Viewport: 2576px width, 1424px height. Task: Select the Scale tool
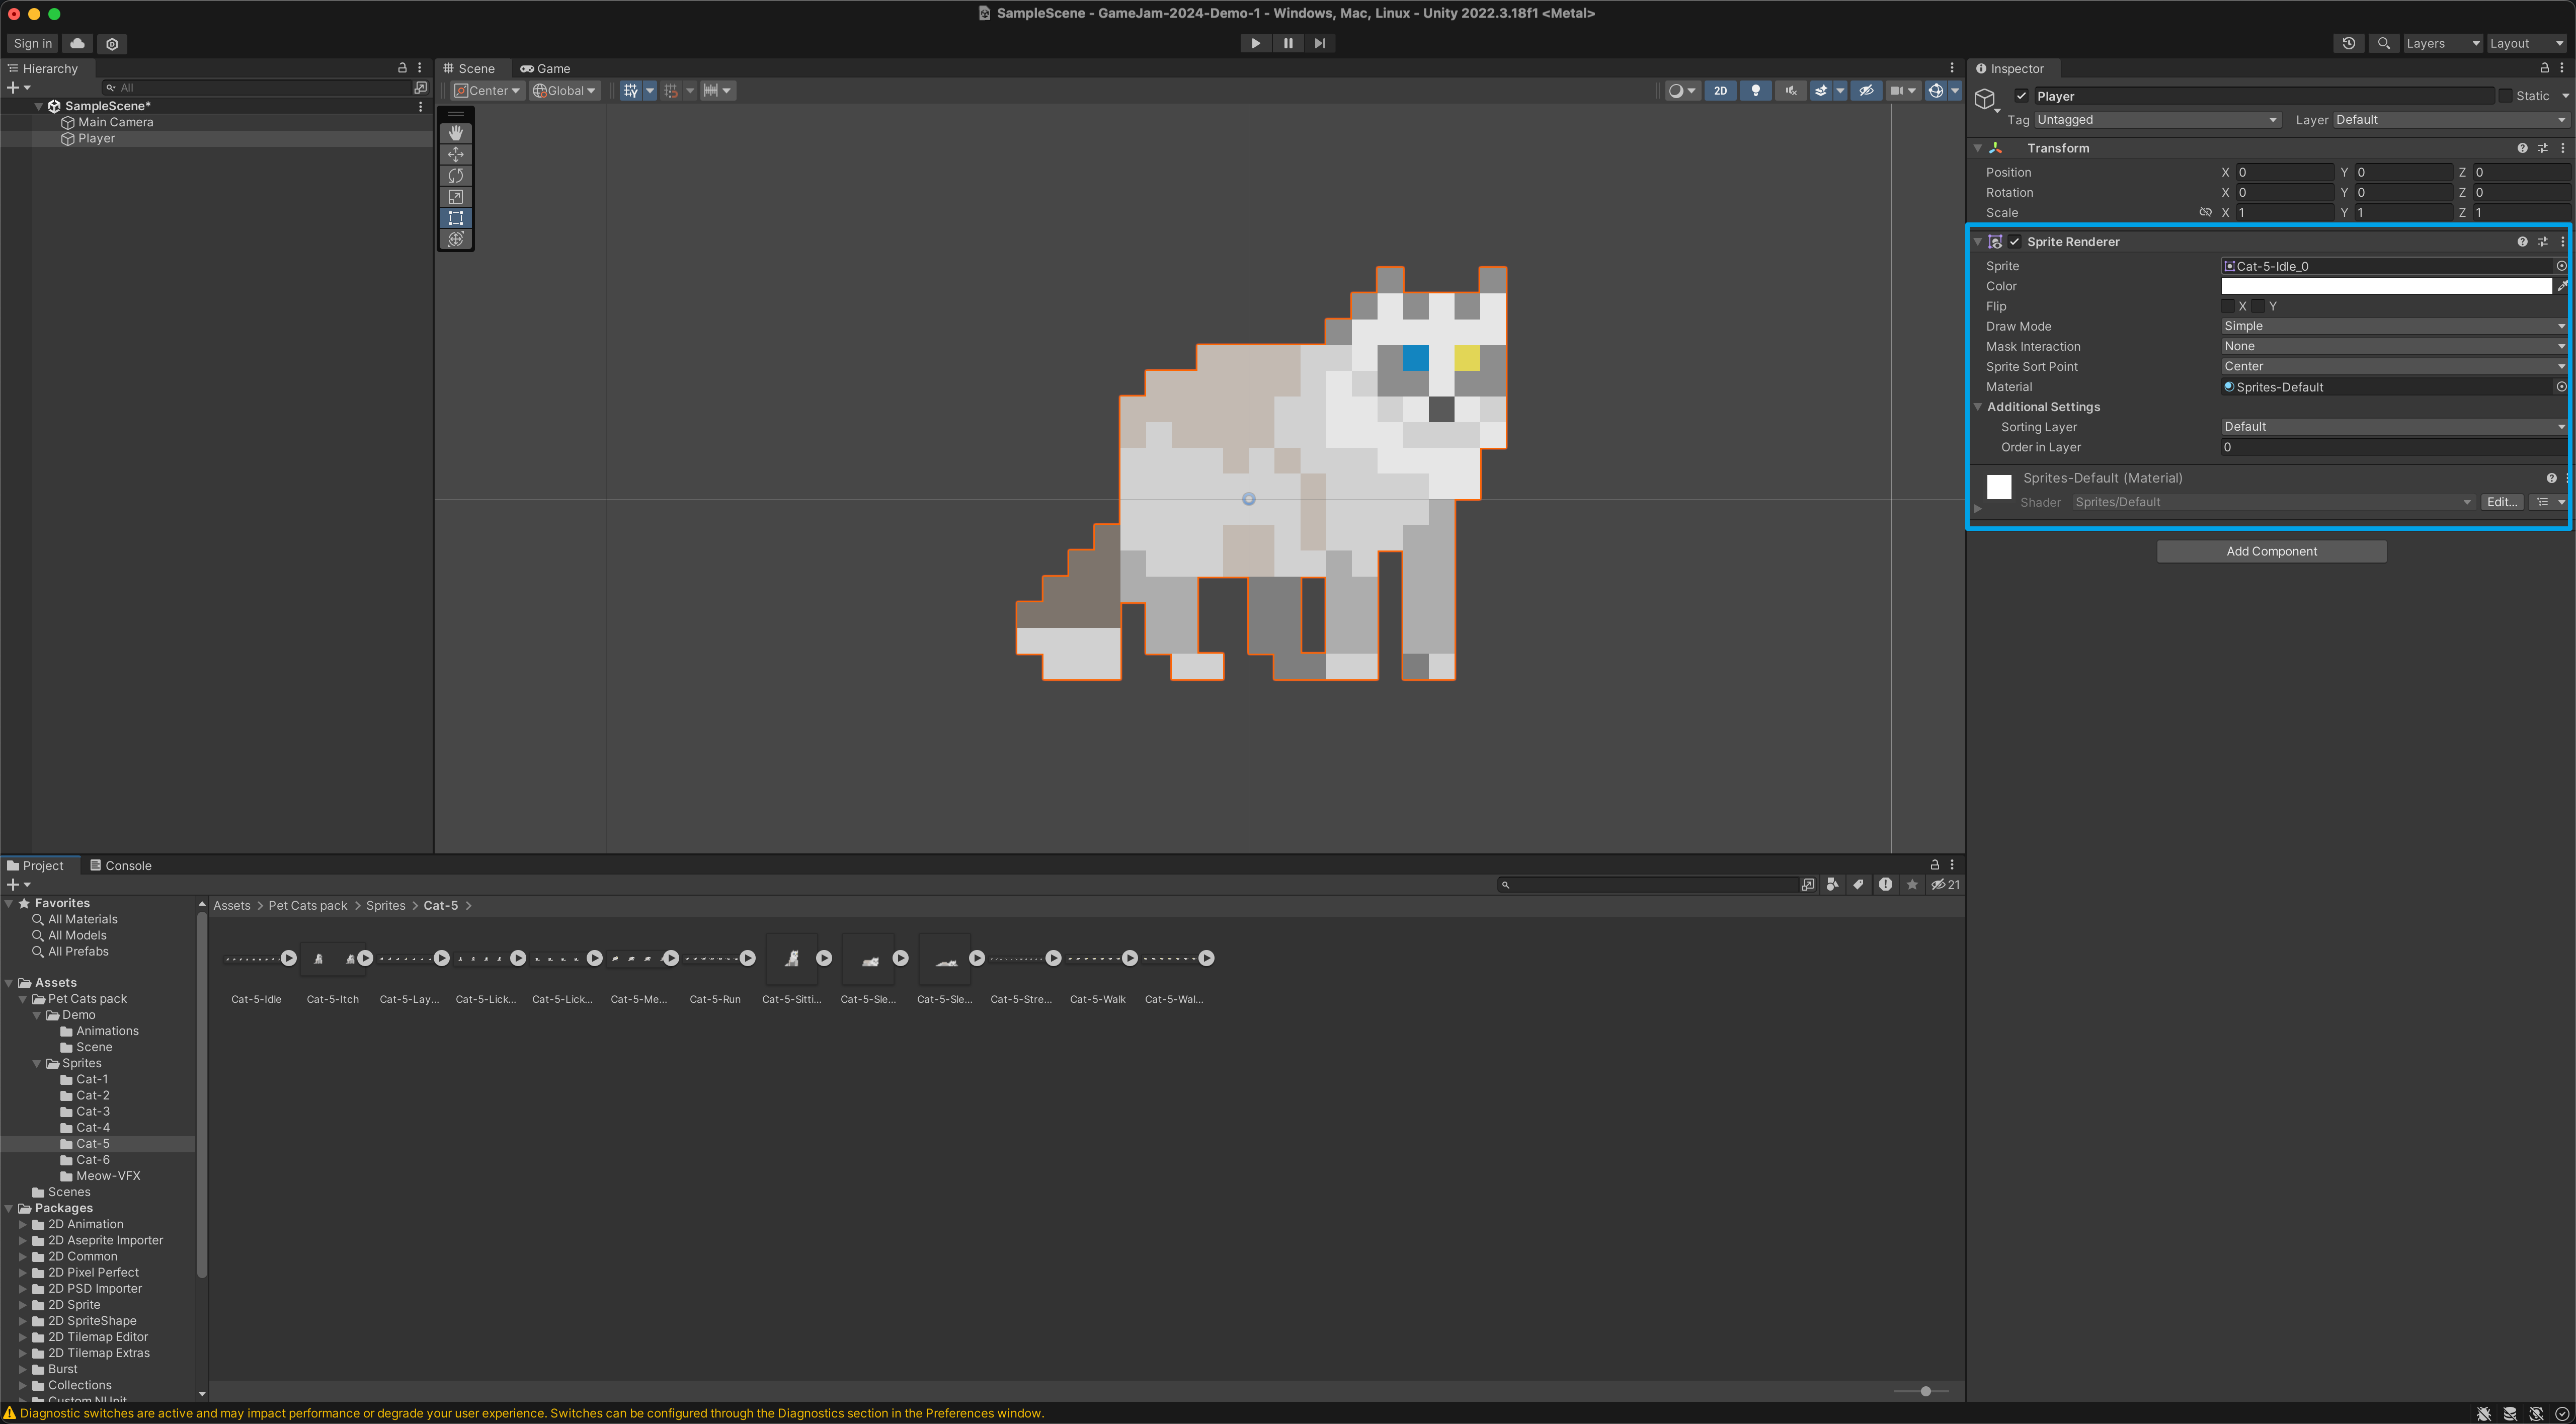456,197
